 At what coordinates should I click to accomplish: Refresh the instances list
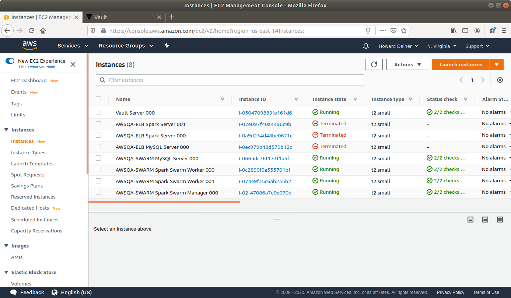tap(374, 64)
